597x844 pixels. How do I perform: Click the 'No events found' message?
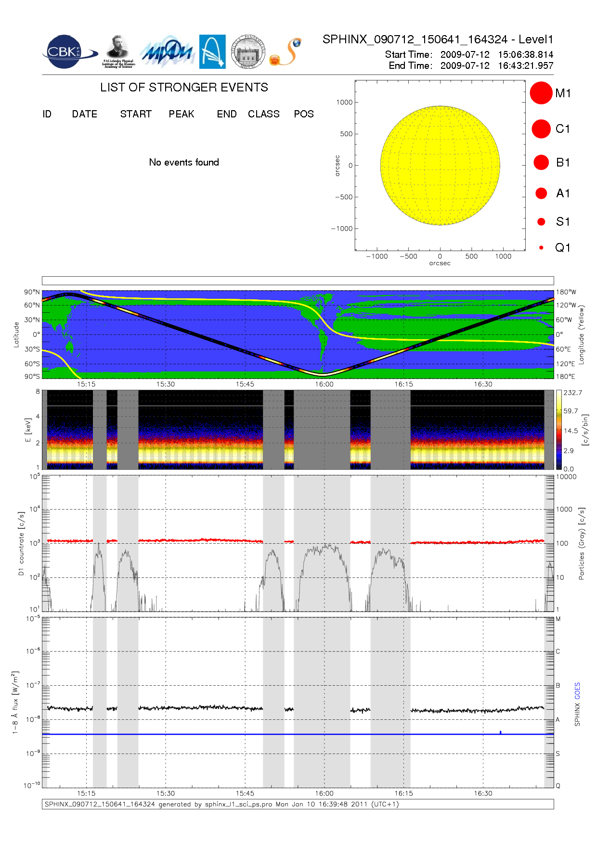coord(184,162)
